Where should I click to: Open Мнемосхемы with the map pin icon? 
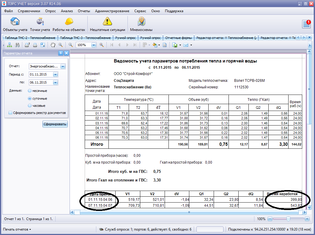click(x=141, y=24)
